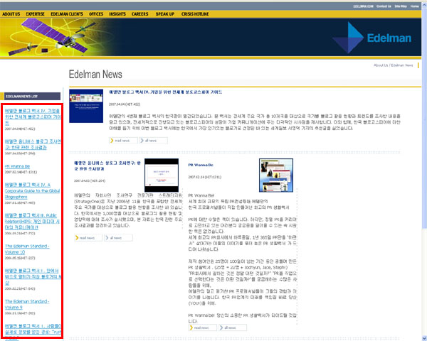The width and height of the screenshot is (427, 341).
Task: Select OFFICES in the navigation bar
Action: (x=96, y=14)
